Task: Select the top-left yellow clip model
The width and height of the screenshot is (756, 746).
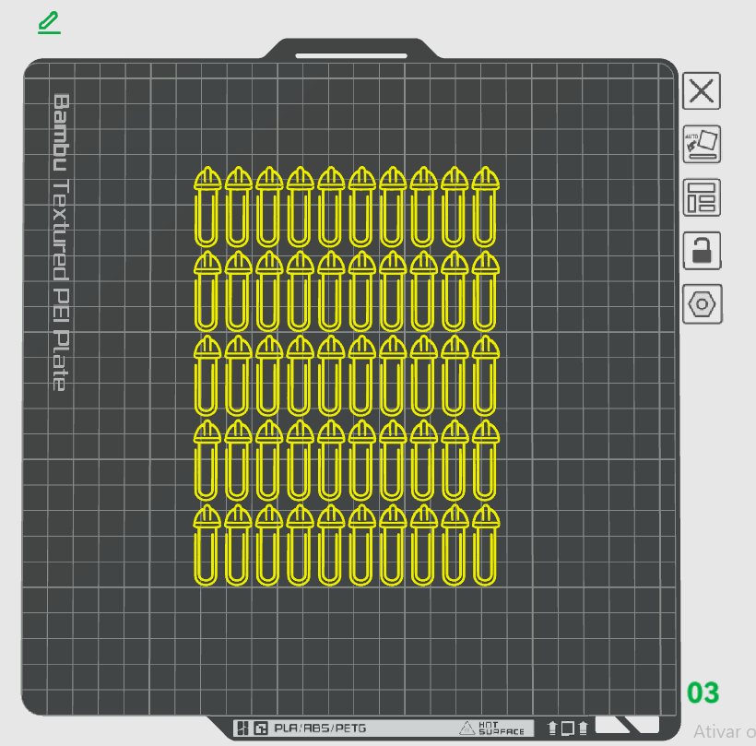Action: [x=207, y=207]
